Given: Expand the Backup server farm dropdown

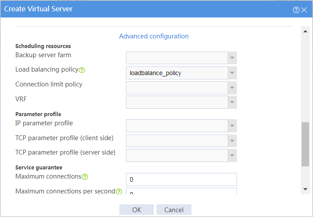Looking at the screenshot, I should pos(233,58).
